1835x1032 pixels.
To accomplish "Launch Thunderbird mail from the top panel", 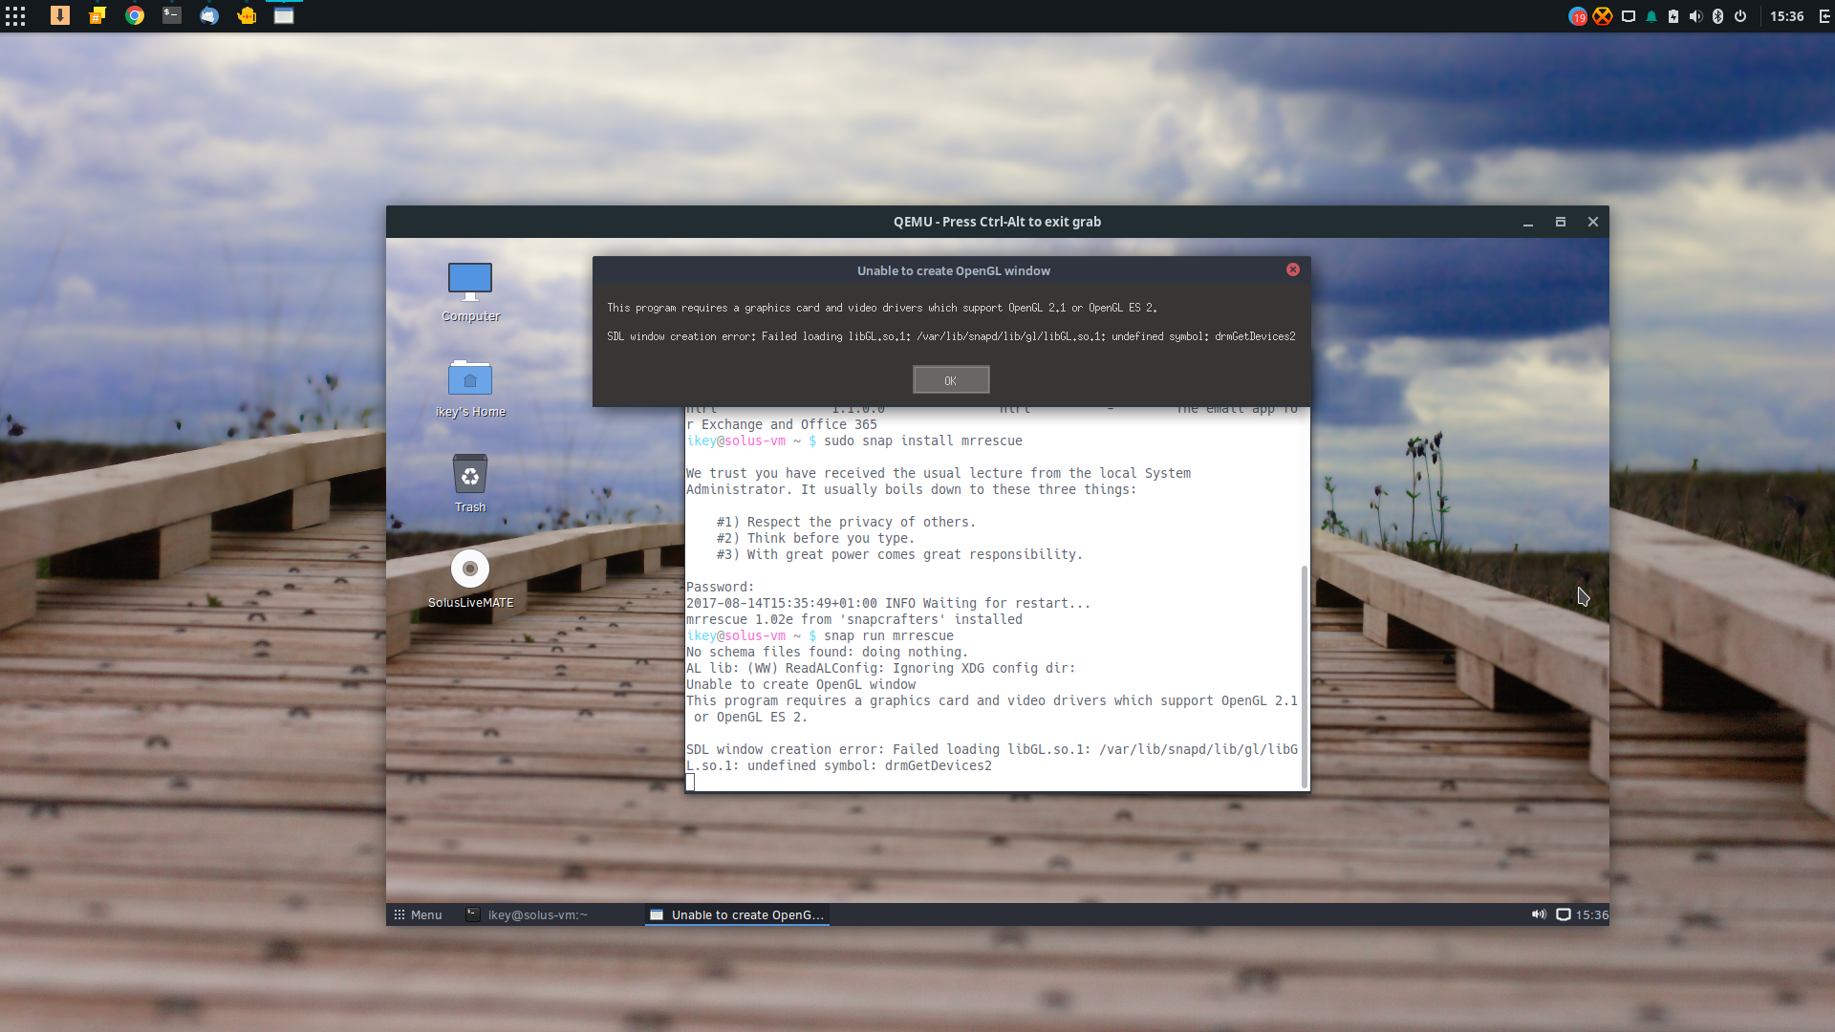I will coord(209,15).
